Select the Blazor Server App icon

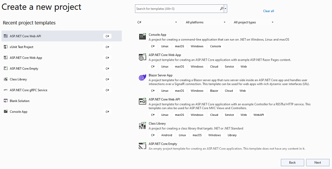pos(142,78)
